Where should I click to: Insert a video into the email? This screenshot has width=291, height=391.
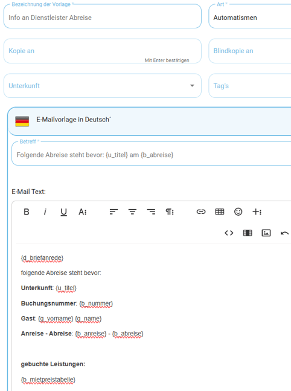click(248, 233)
